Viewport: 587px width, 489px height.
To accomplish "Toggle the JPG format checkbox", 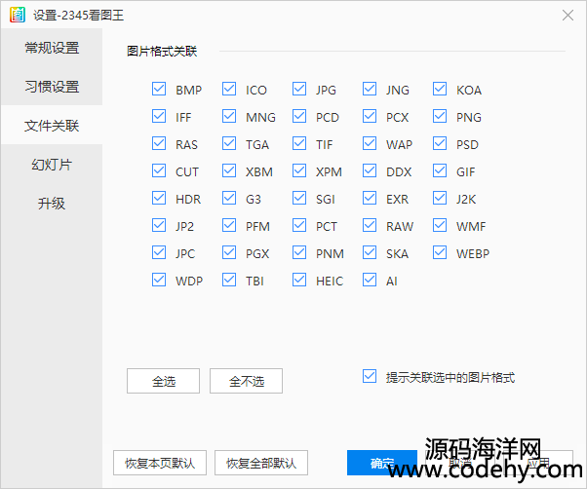I will click(299, 90).
